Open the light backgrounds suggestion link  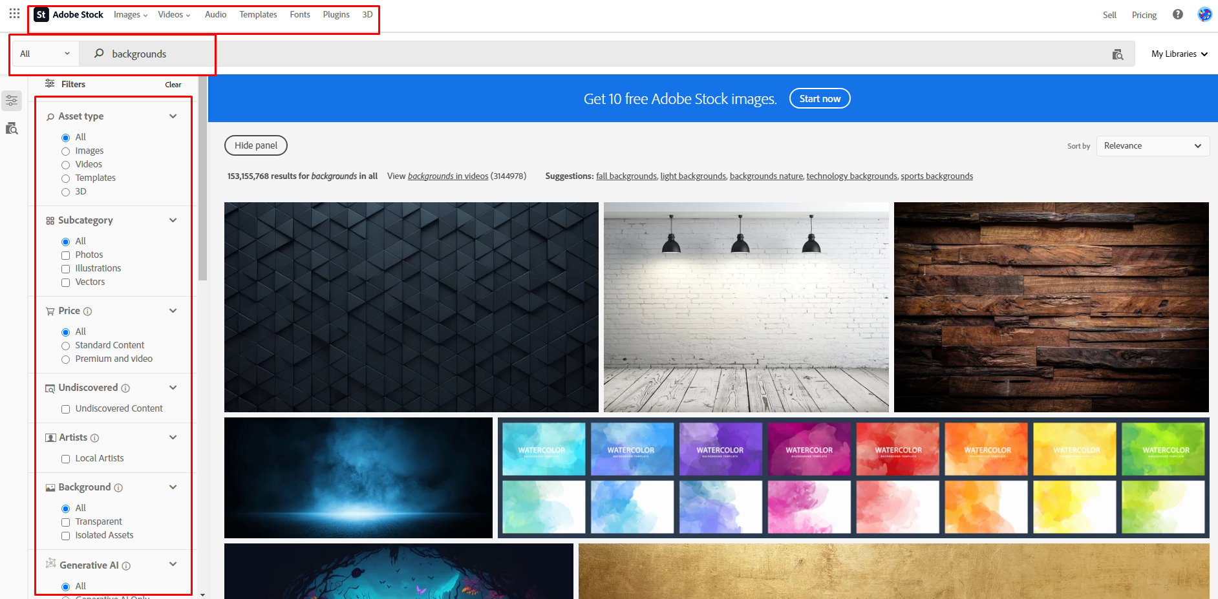tap(693, 176)
